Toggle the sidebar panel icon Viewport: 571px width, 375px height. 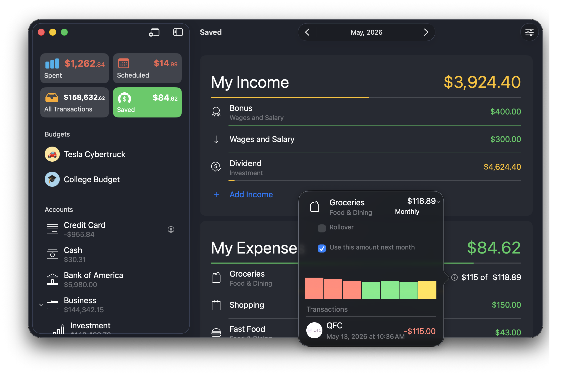178,32
